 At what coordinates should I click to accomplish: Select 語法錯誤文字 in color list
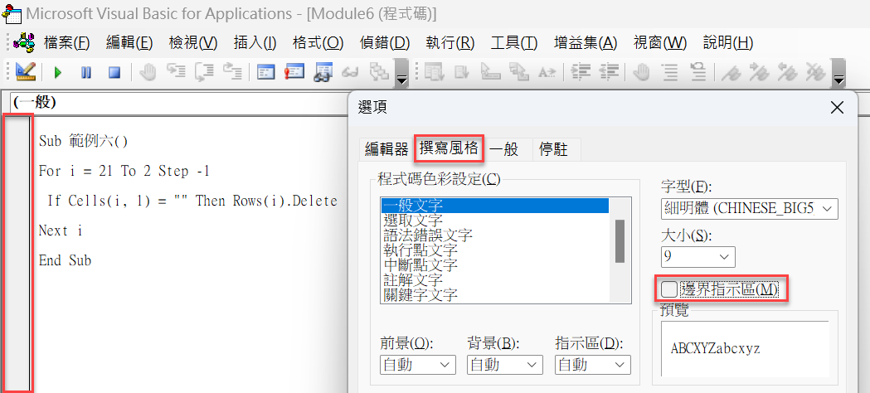click(x=495, y=235)
